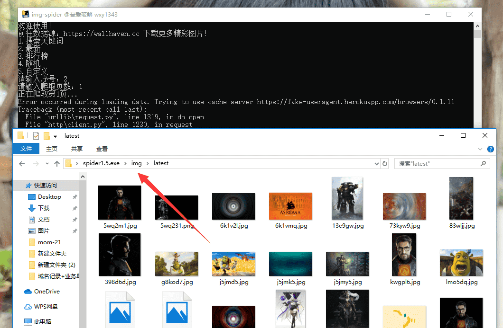Click the Refresh icon beside address bar
The image size is (503, 328).
coord(385,163)
